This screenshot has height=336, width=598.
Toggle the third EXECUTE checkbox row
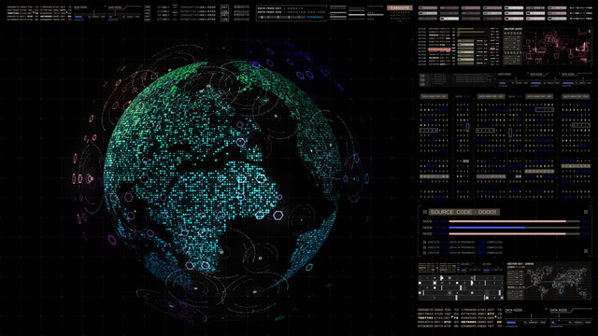click(424, 253)
